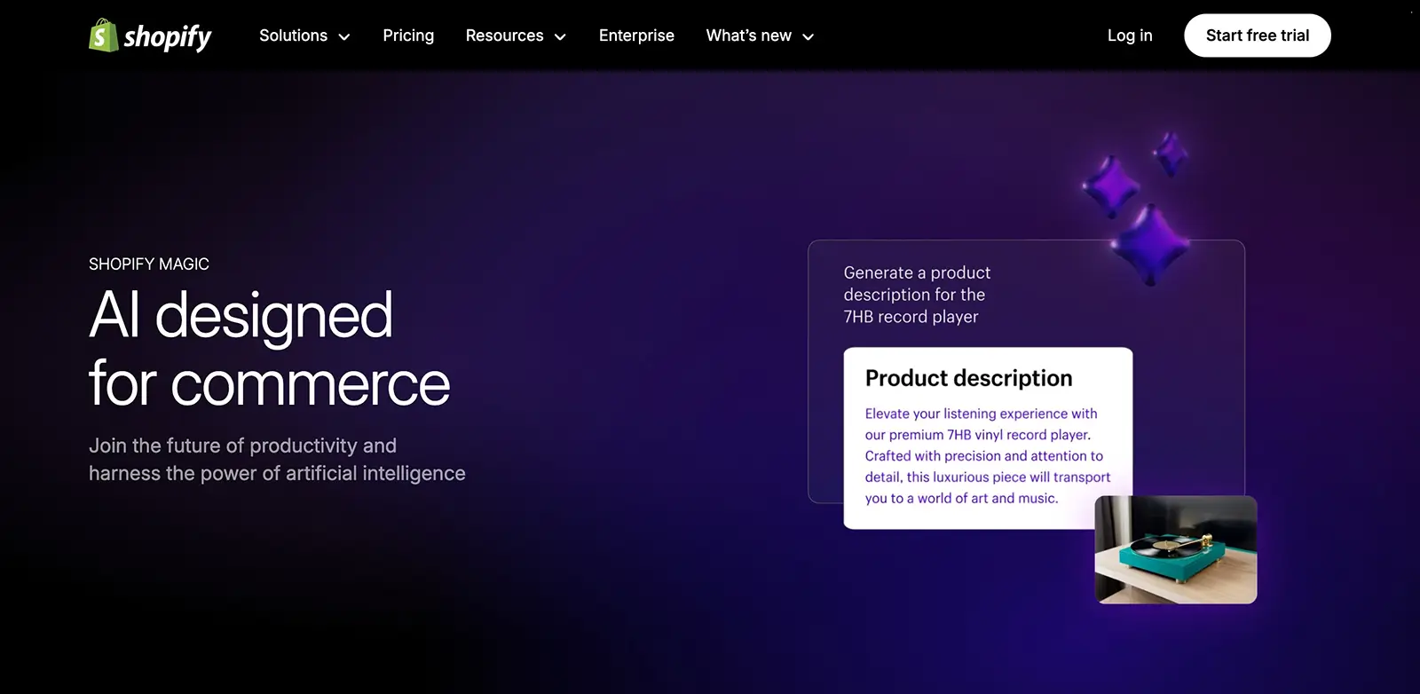Expand the Resources chevron arrow
Screen dimensions: 1420x694
coord(560,36)
